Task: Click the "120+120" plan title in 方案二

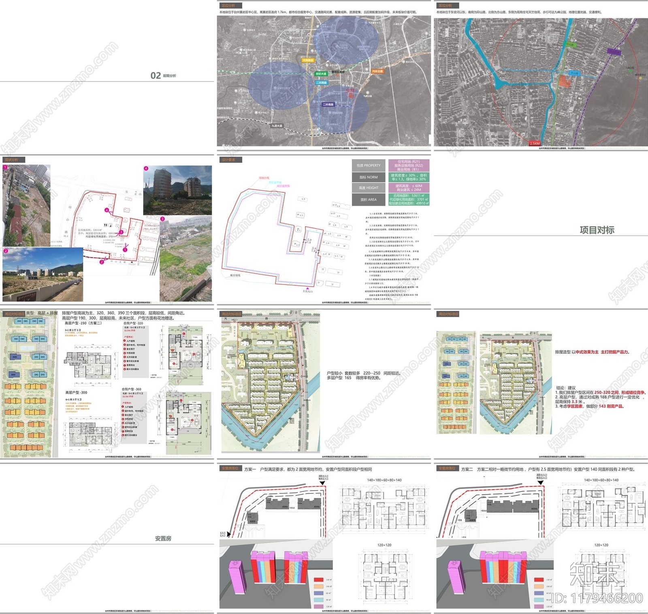Action: 601,545
